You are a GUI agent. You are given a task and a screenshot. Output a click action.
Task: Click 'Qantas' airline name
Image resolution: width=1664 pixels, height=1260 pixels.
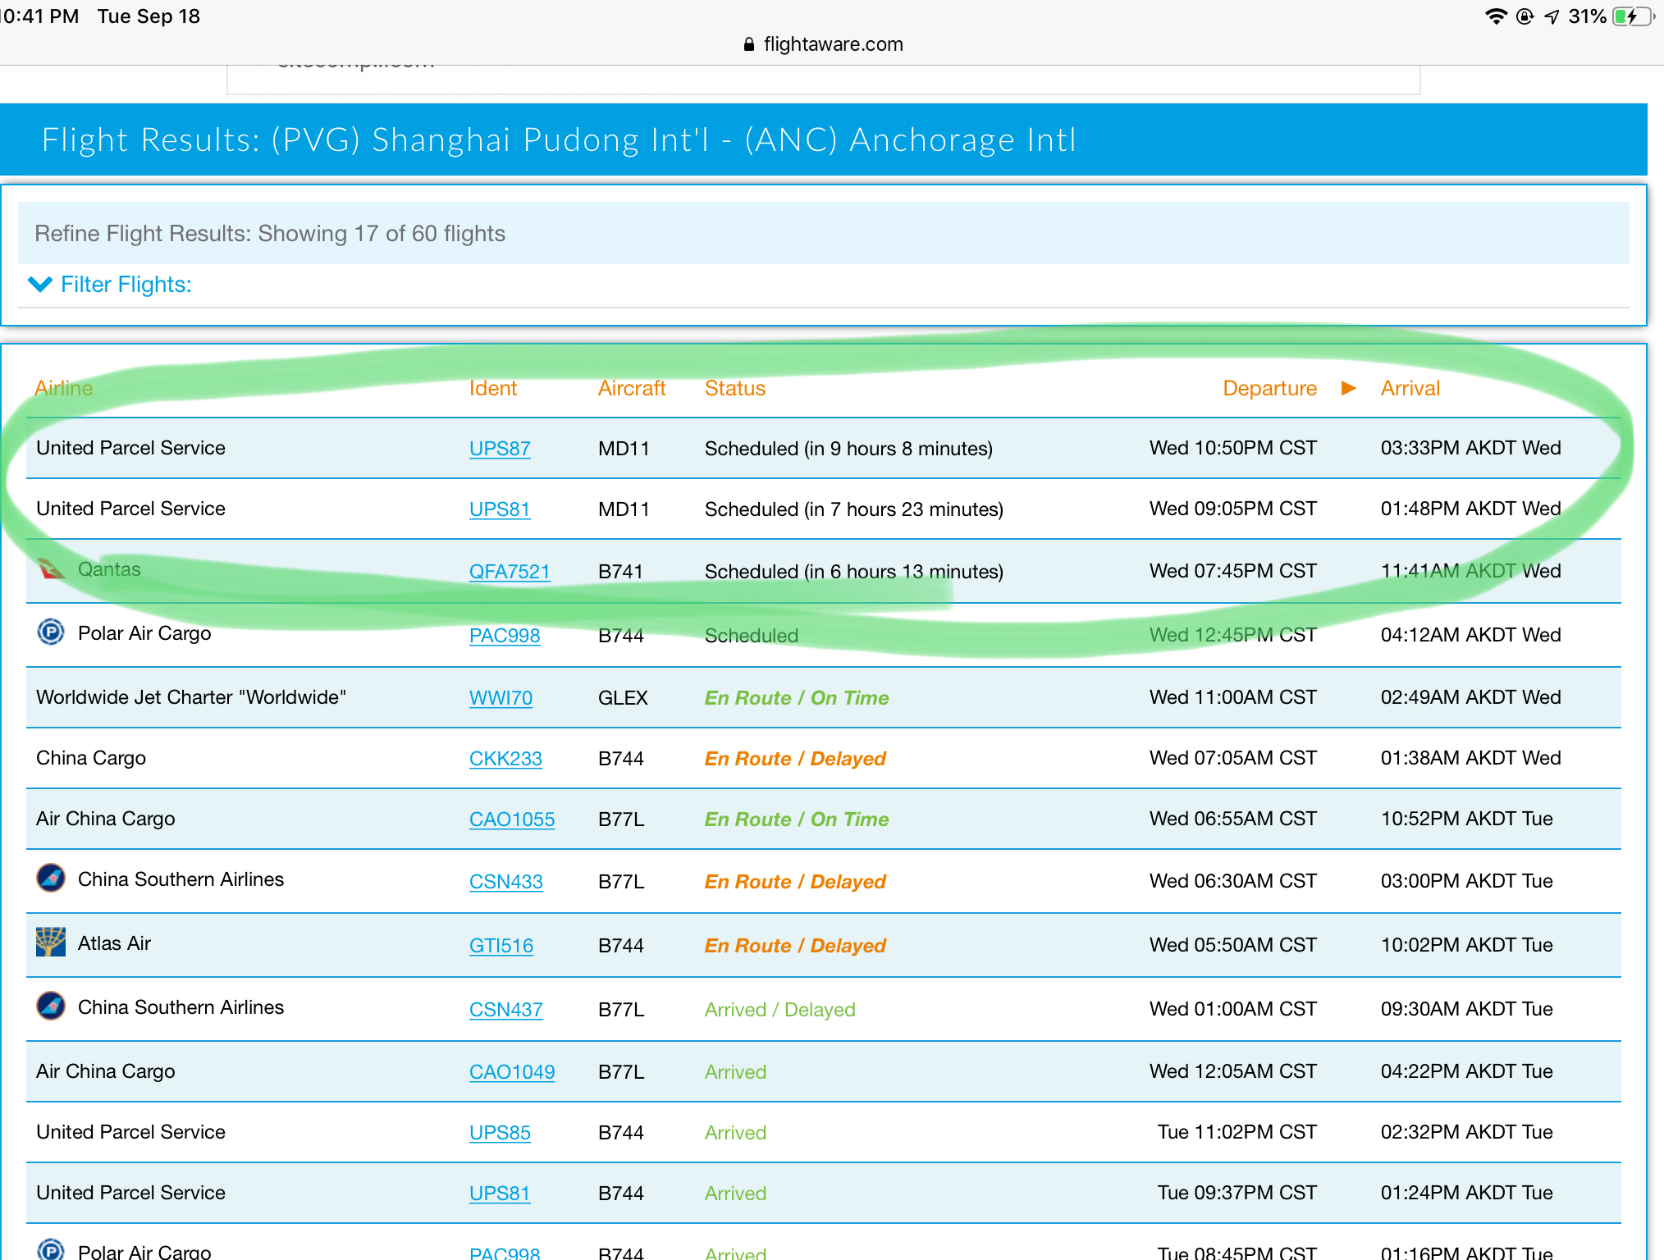click(109, 569)
